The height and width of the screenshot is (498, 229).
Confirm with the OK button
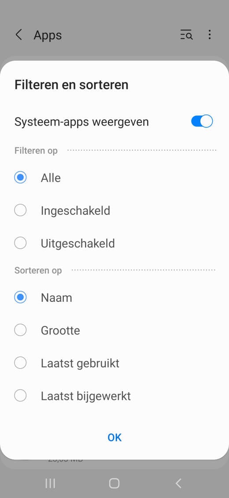[x=114, y=437]
